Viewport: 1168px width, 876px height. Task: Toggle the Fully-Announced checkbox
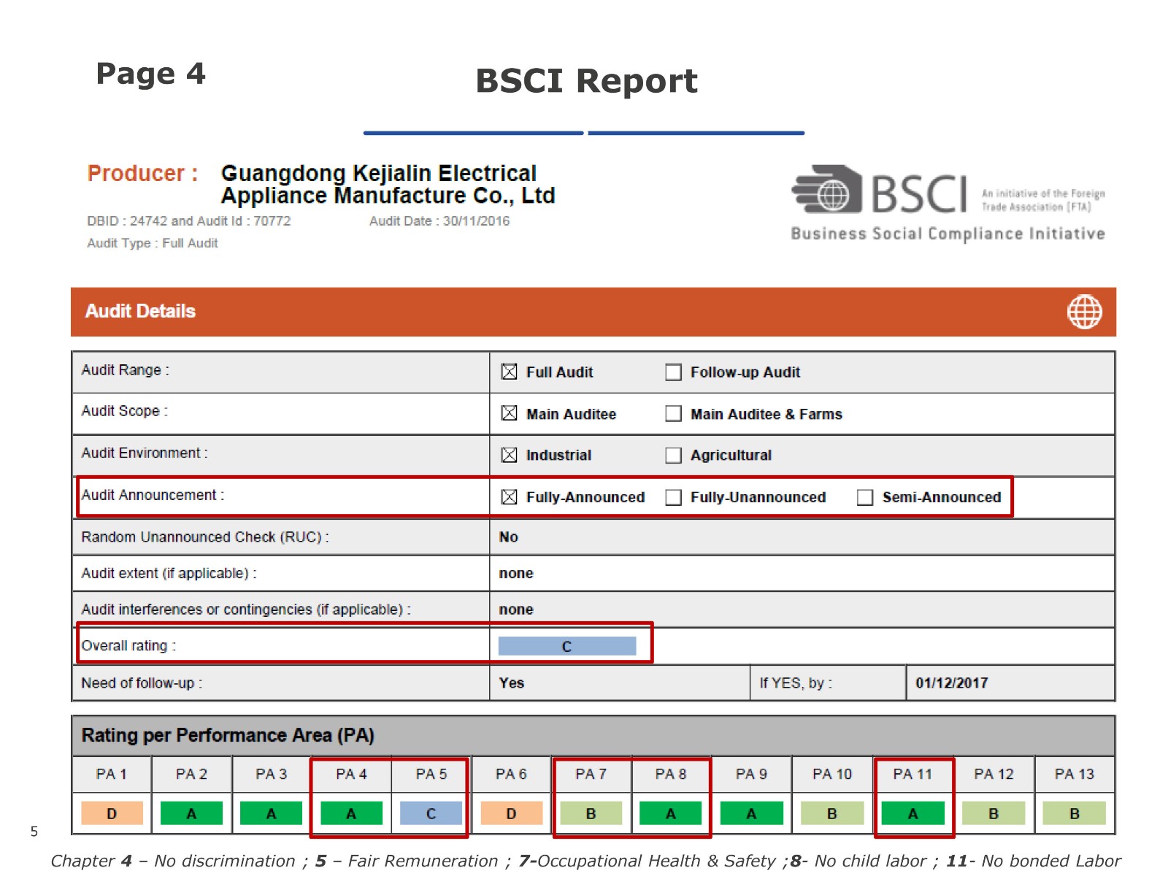click(x=509, y=496)
